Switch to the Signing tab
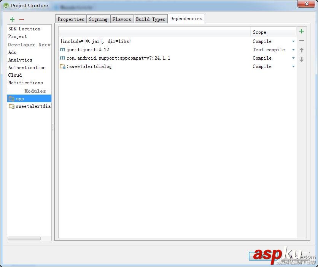The height and width of the screenshot is (267, 318). [x=98, y=19]
